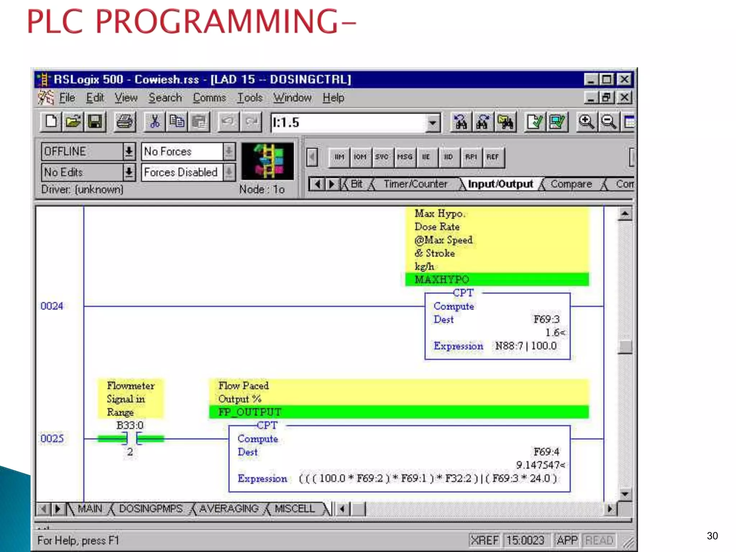Click the XREF status bar button
The height and width of the screenshot is (552, 736).
click(x=484, y=540)
